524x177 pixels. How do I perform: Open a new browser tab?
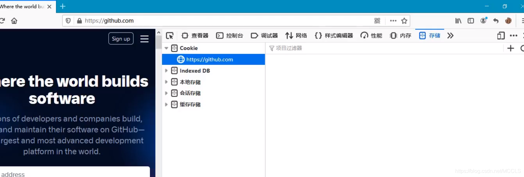click(63, 7)
